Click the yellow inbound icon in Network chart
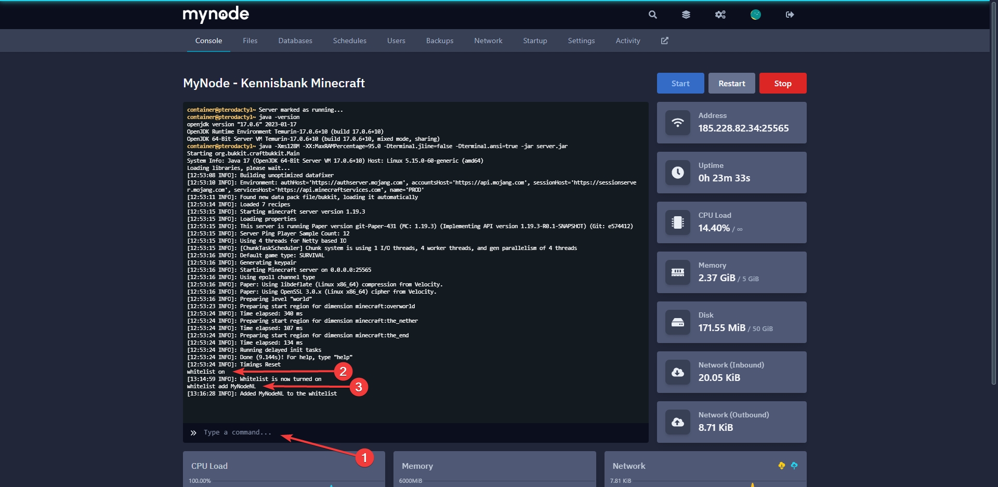 coord(781,466)
